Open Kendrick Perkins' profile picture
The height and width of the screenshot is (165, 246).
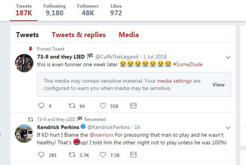24,133
